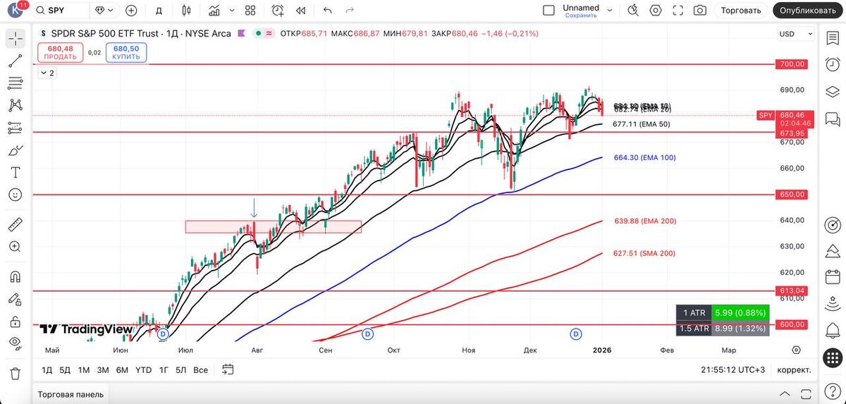Image resolution: width=846 pixels, height=404 pixels.
Task: Click the Сохранить save link
Action: [581, 15]
